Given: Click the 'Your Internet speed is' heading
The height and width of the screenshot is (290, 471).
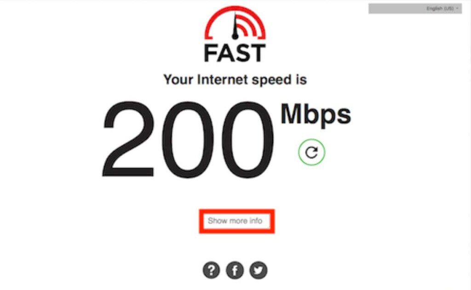Looking at the screenshot, I should tap(235, 80).
